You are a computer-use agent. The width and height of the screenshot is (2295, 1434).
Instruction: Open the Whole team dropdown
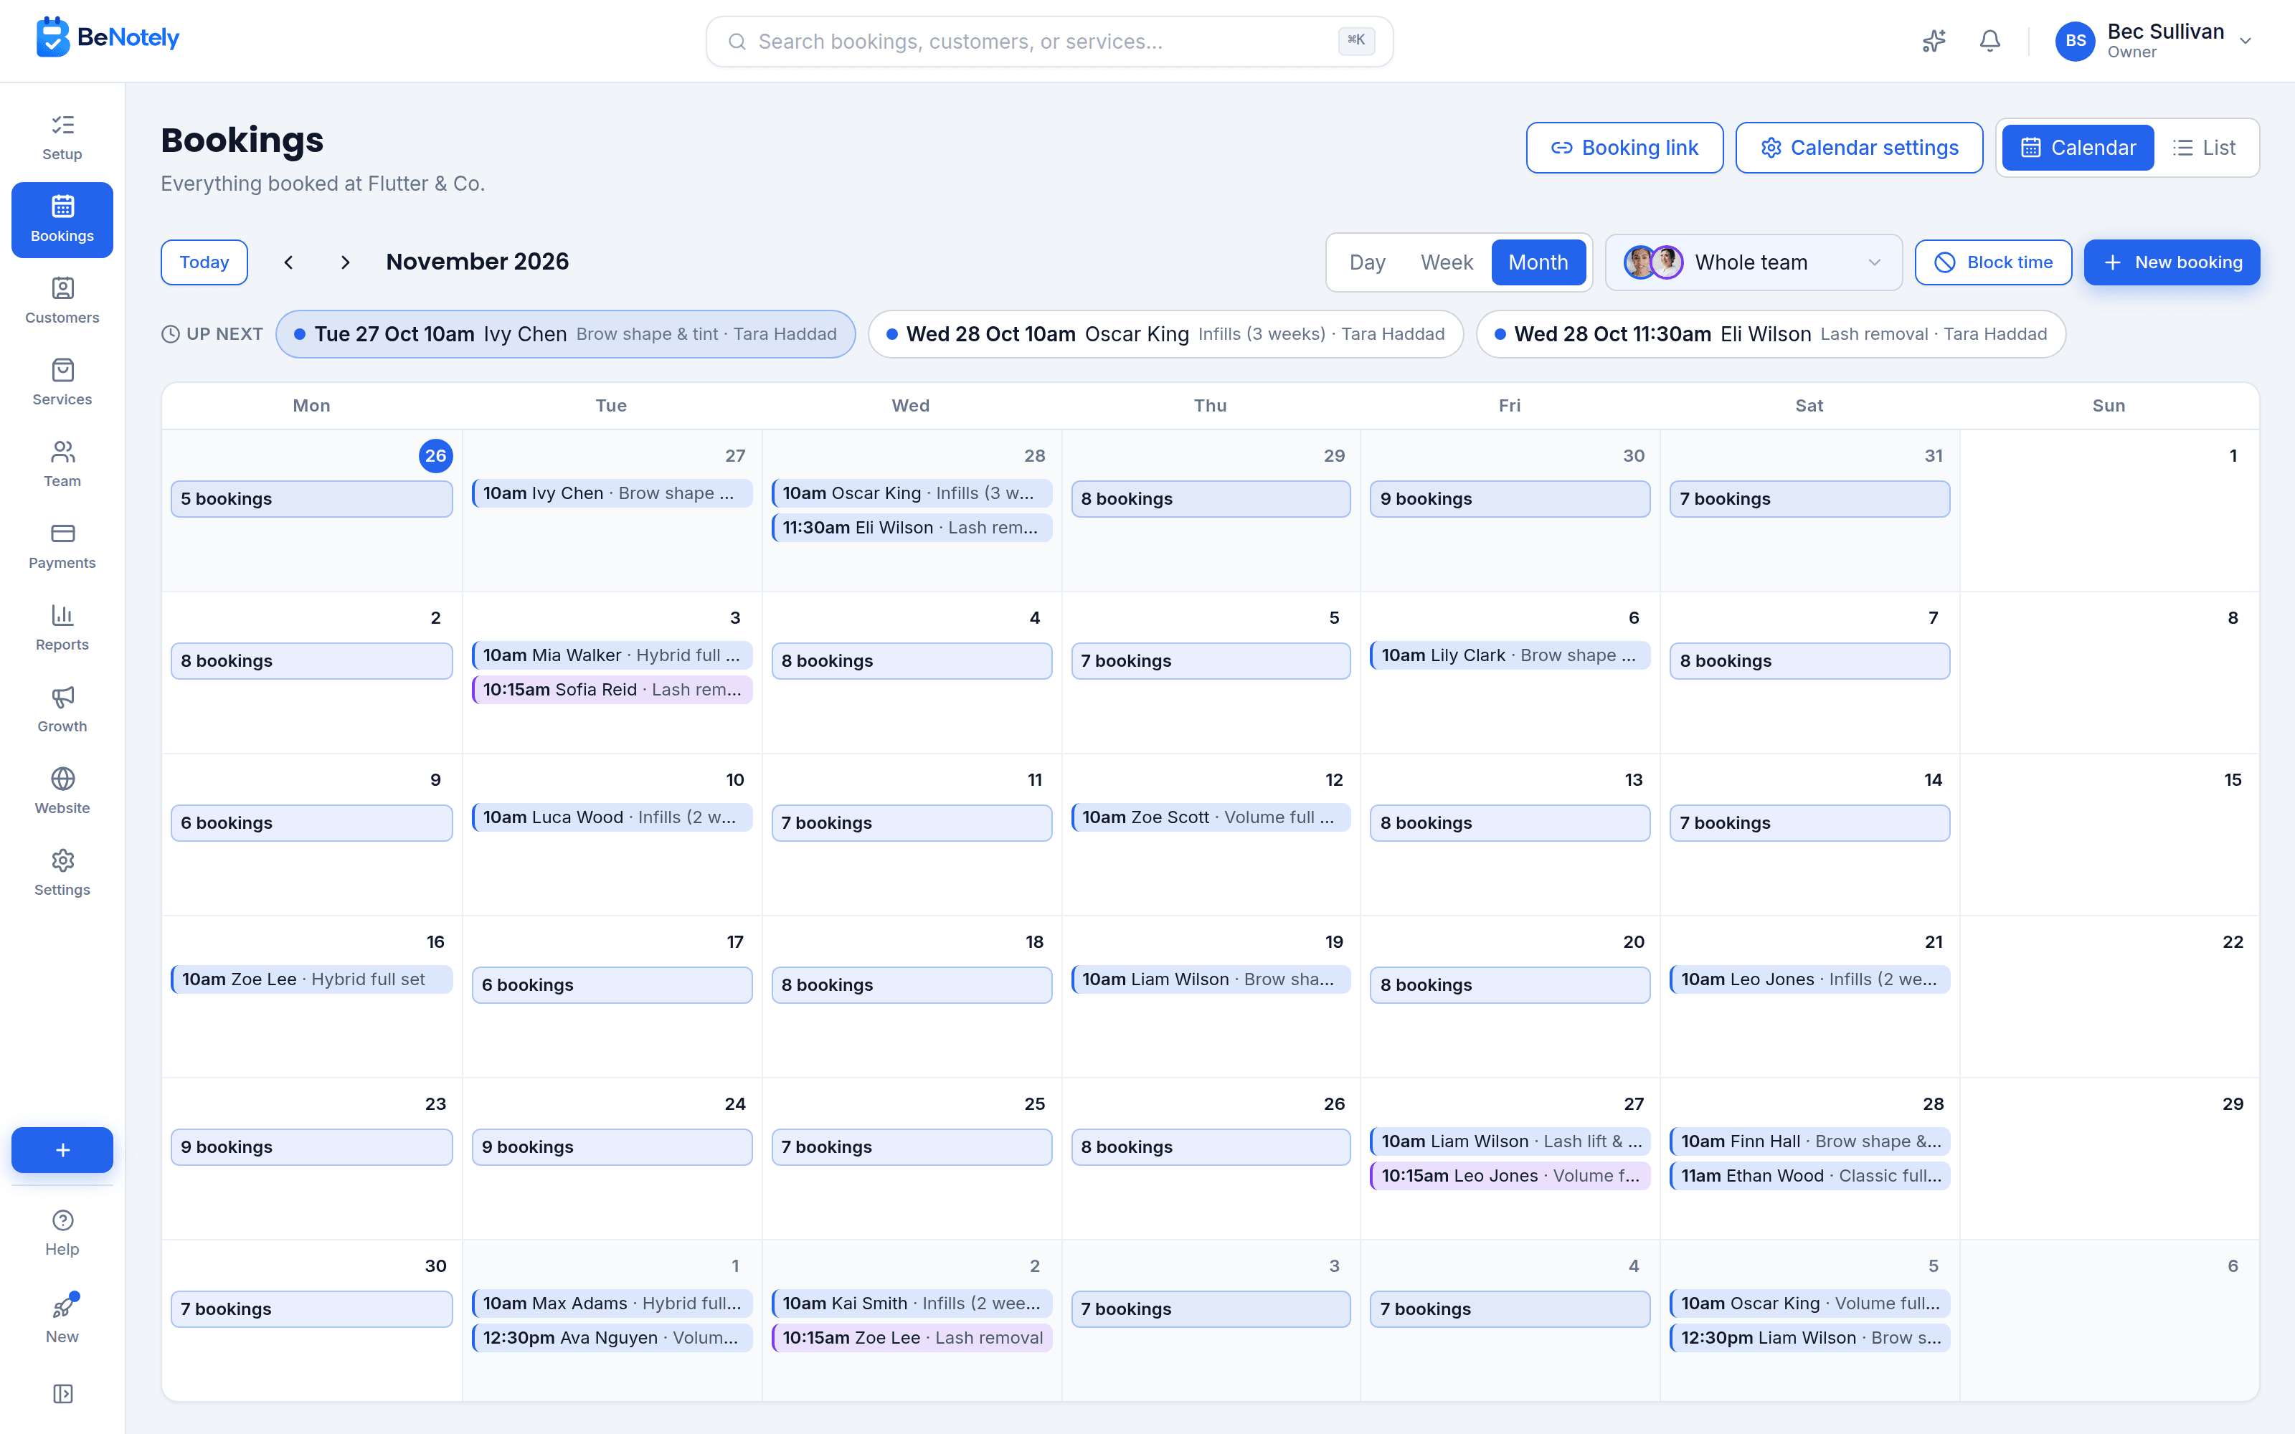tap(1754, 262)
